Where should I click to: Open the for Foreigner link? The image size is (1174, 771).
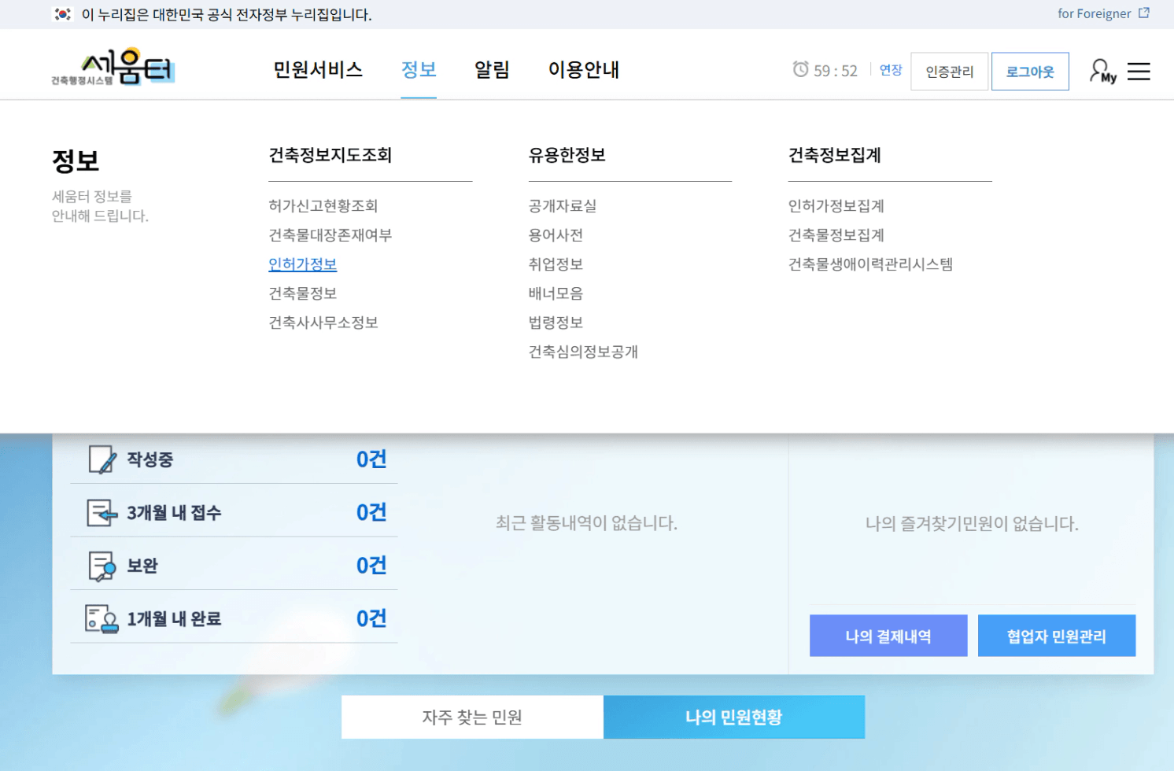1095,13
